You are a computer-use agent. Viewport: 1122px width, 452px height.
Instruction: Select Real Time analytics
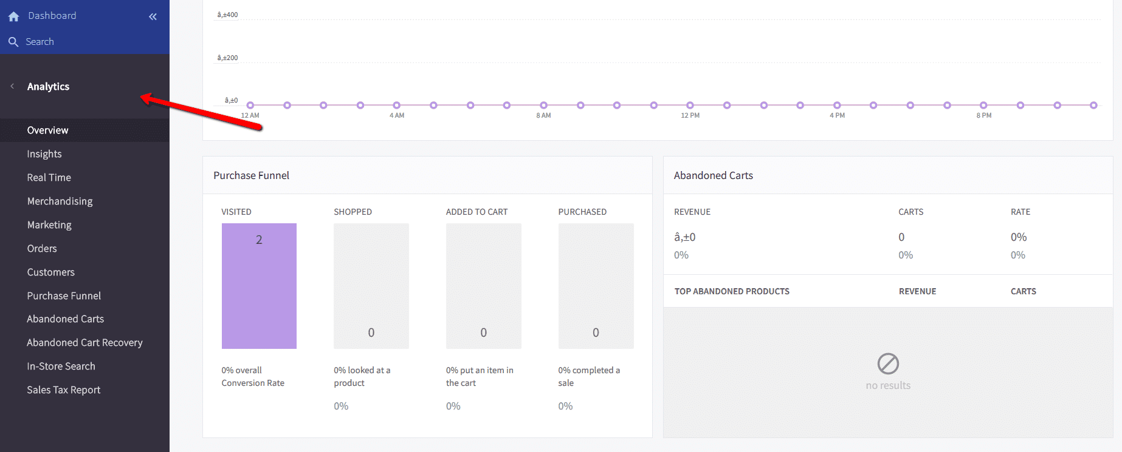point(49,178)
